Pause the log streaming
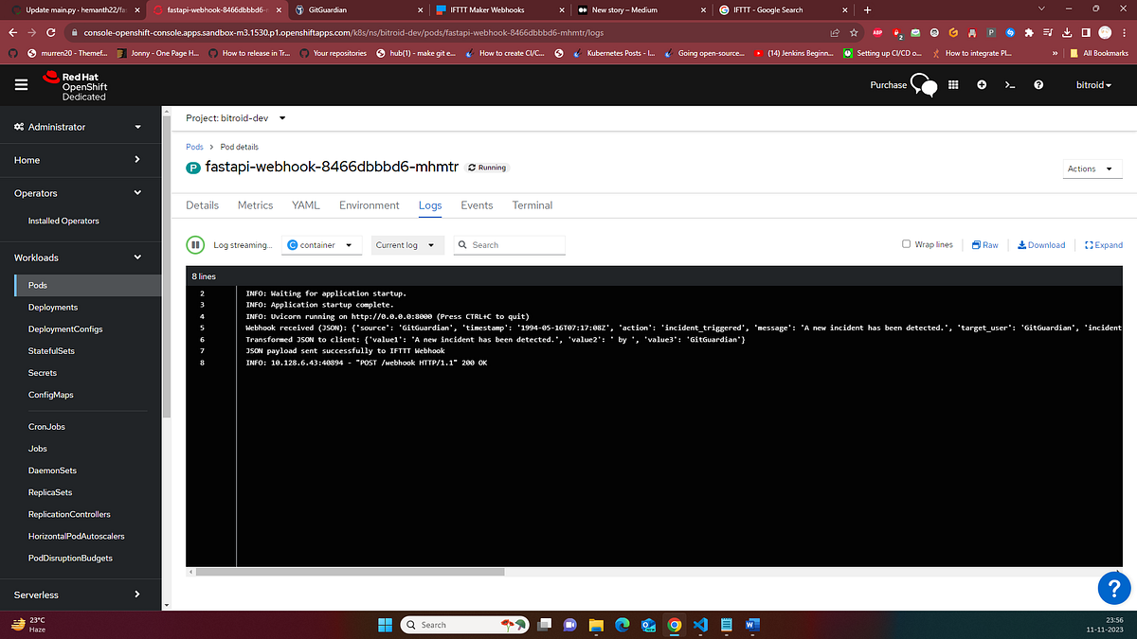Image resolution: width=1137 pixels, height=639 pixels. (195, 244)
